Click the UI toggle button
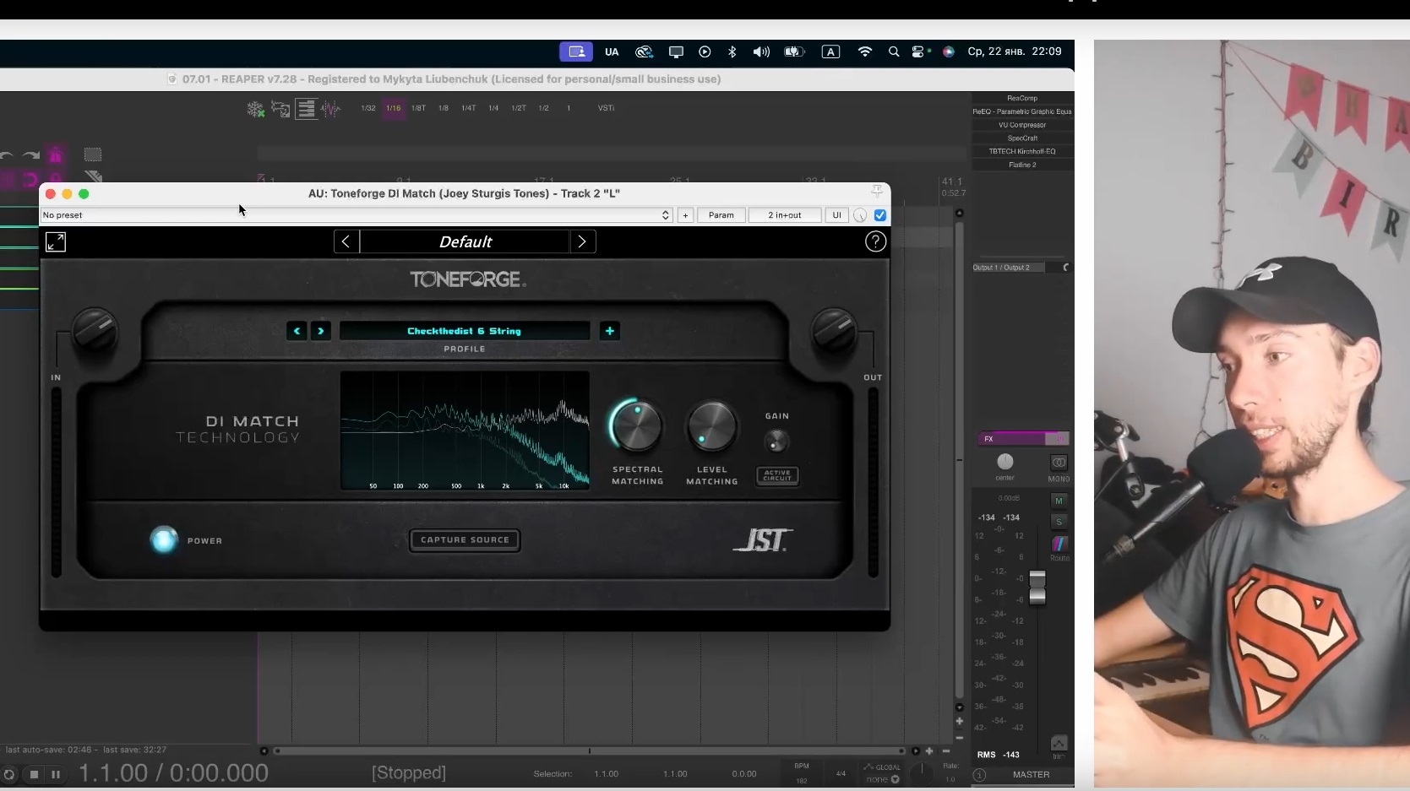 (x=836, y=215)
